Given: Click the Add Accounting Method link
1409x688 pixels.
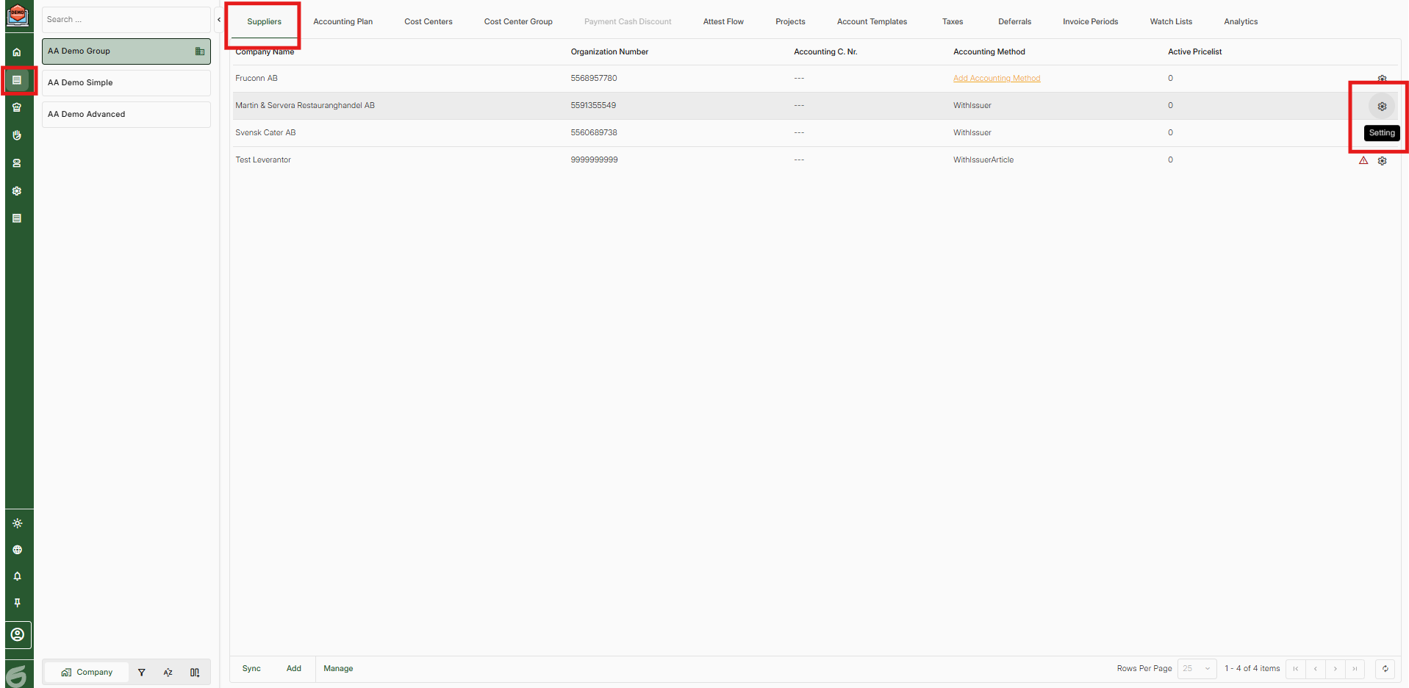Looking at the screenshot, I should click(997, 79).
